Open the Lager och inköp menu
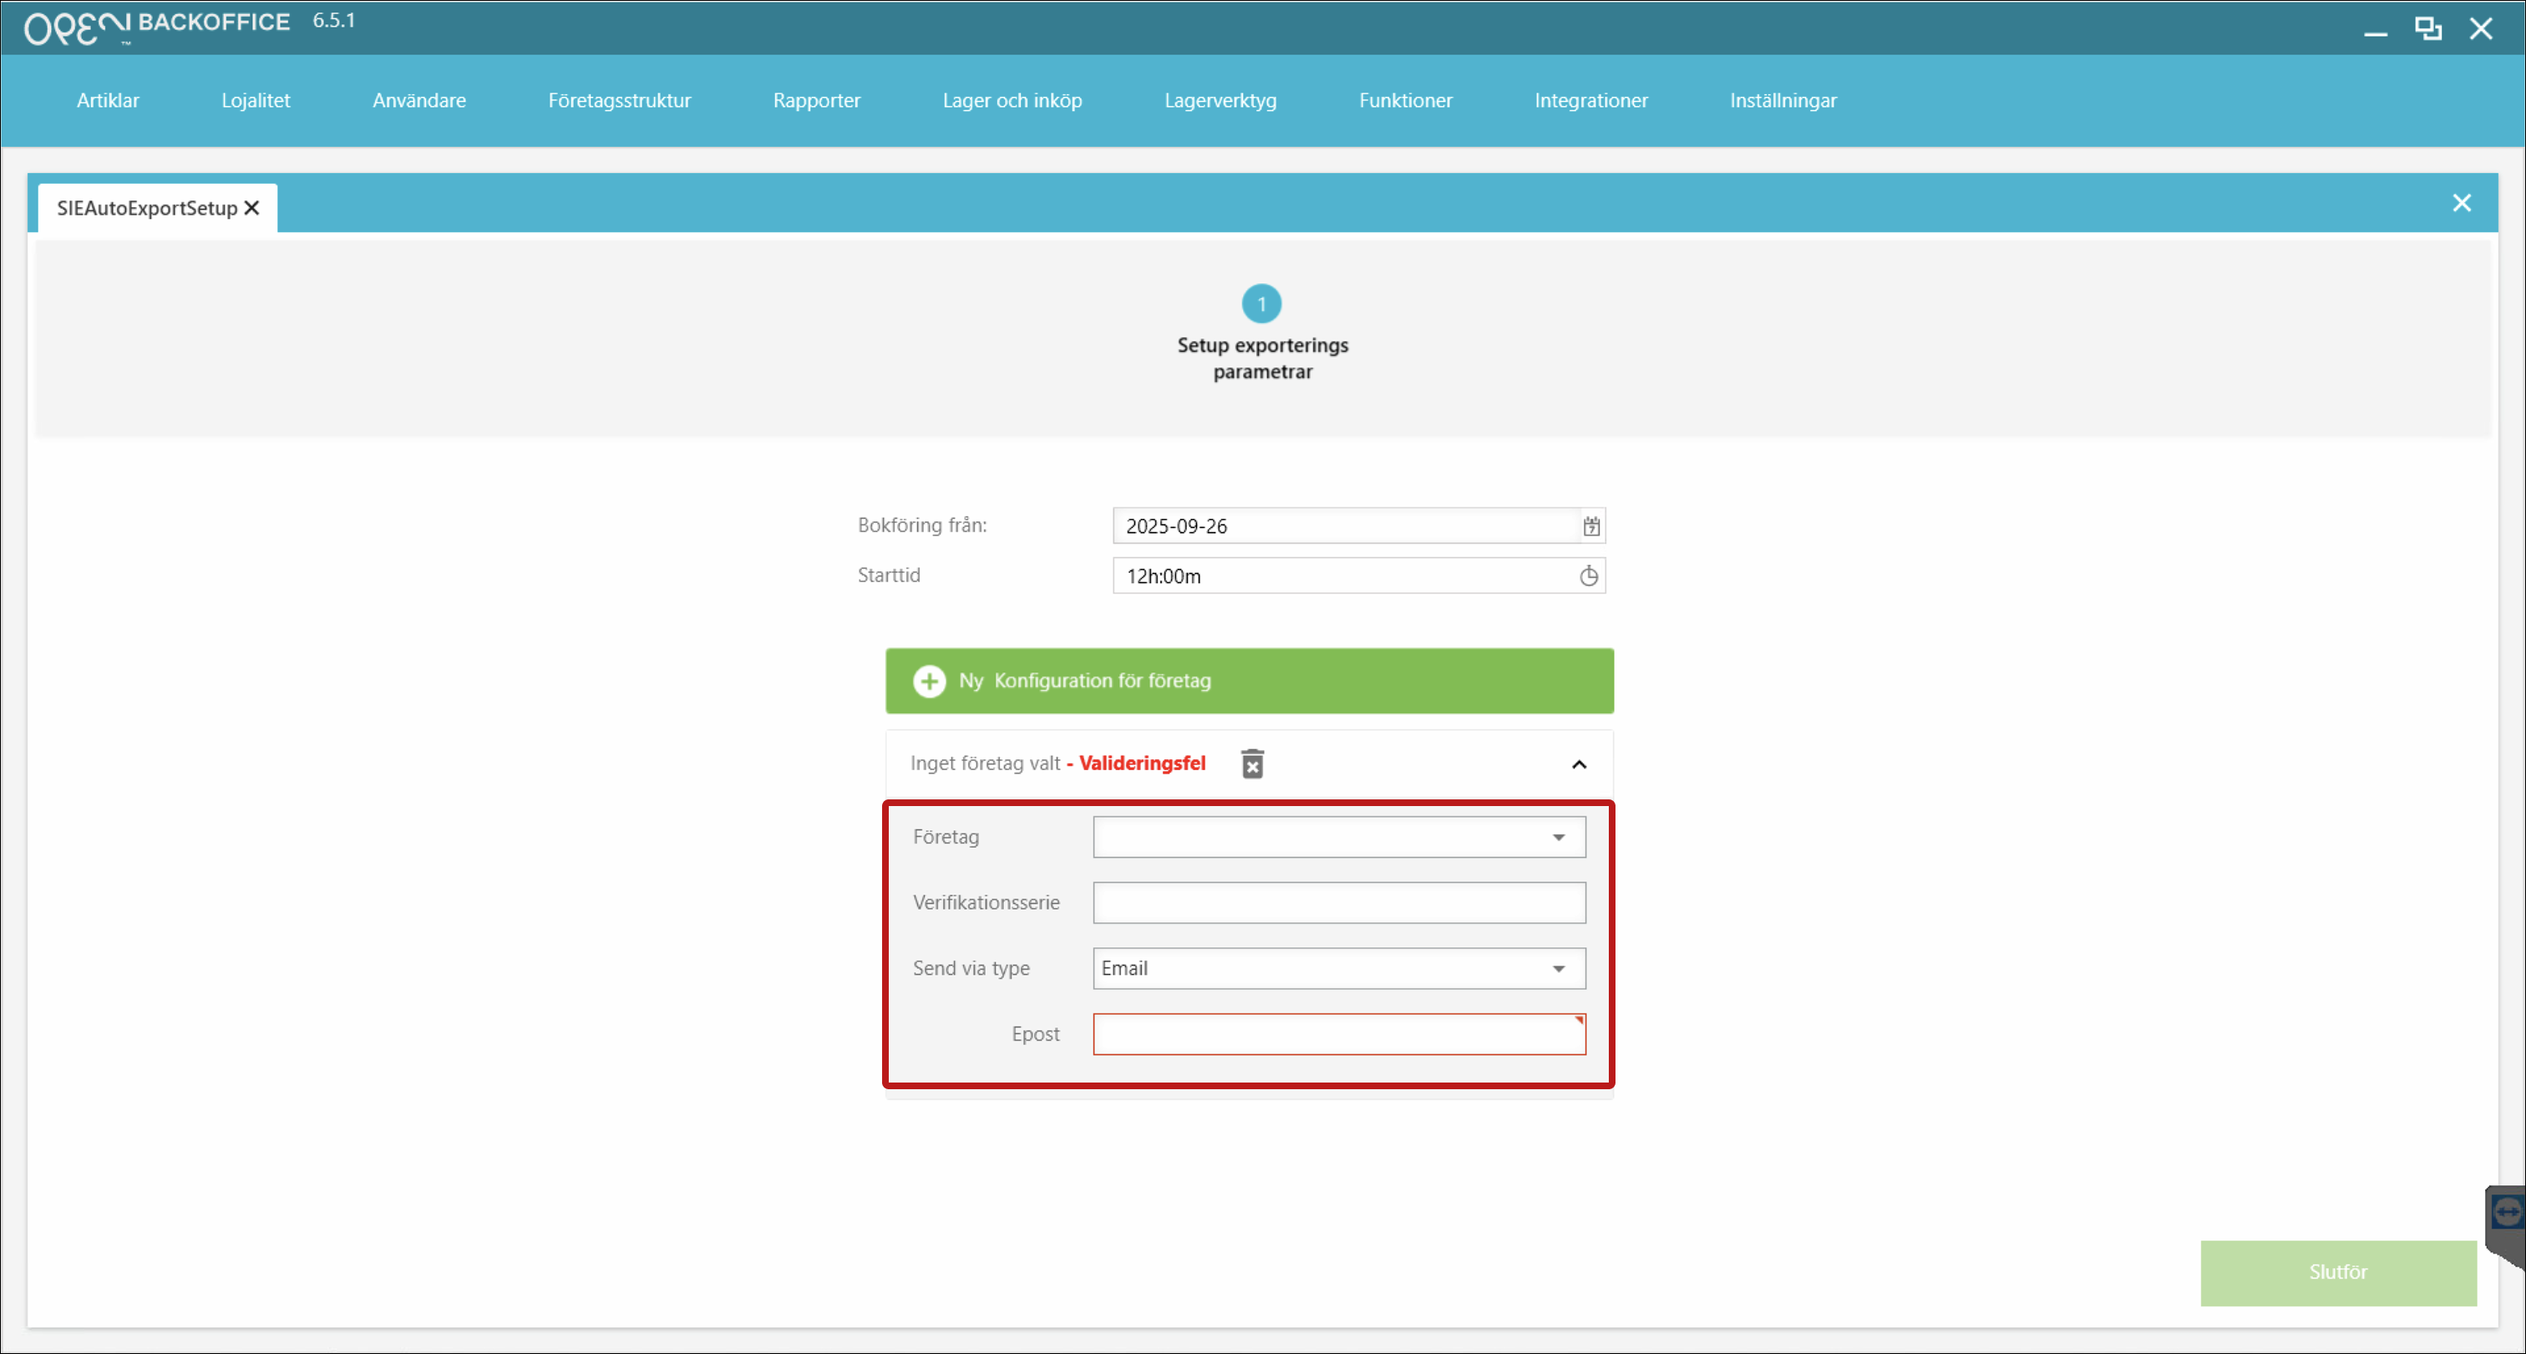The height and width of the screenshot is (1354, 2526). [x=1011, y=101]
